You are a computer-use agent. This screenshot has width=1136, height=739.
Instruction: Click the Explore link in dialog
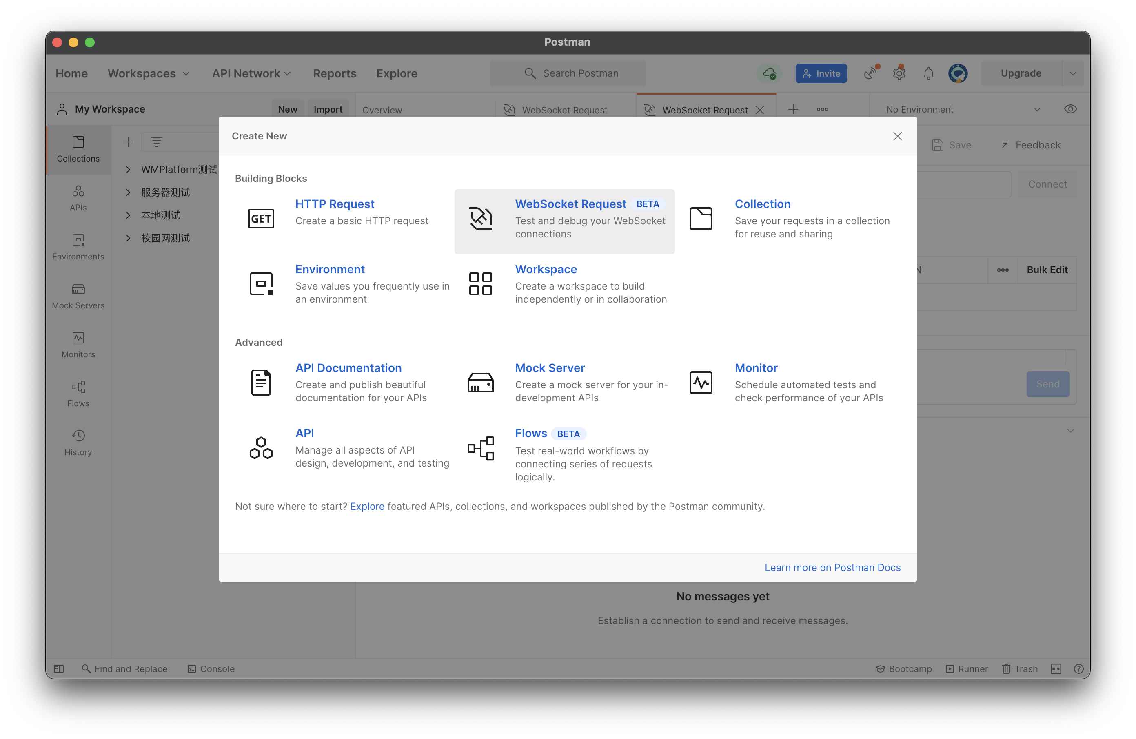pos(367,506)
